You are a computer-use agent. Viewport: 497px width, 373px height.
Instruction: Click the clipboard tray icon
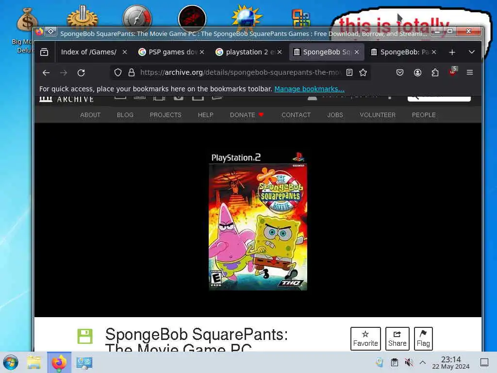[394, 362]
